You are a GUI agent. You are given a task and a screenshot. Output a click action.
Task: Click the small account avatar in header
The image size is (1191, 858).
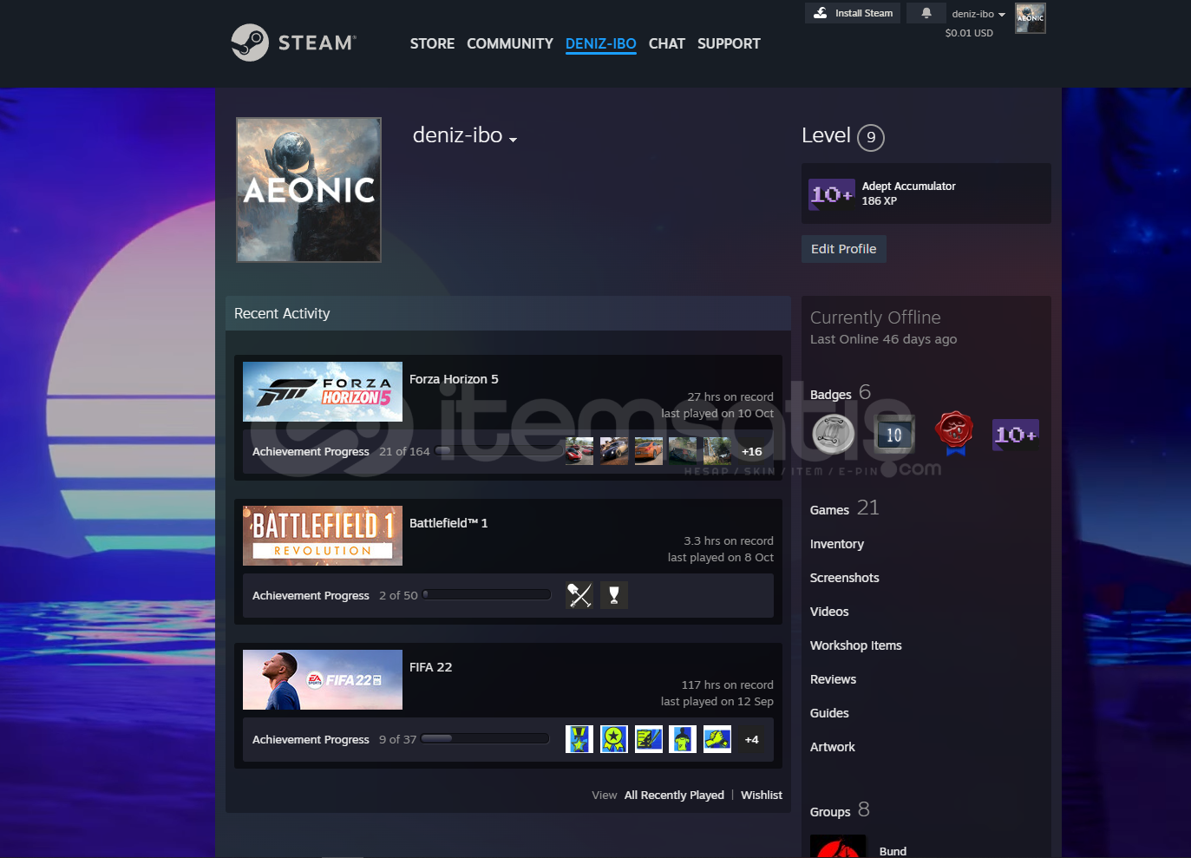[1031, 18]
